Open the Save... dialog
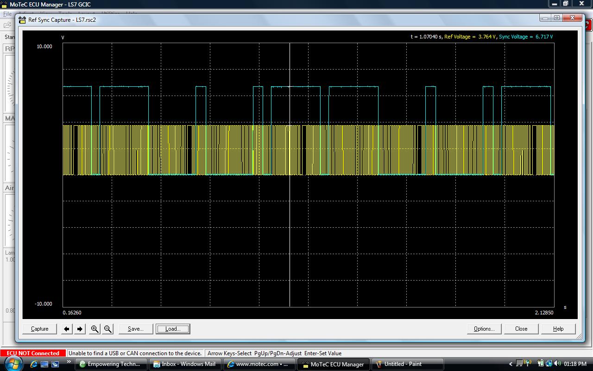Screen dimensions: 593x371 135,329
